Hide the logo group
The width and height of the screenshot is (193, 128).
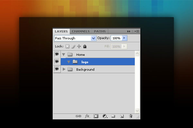tap(57, 62)
